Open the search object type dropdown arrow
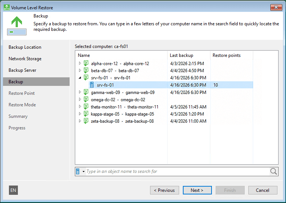Image resolution: width=286 pixels, height=203 pixels. 83,171
